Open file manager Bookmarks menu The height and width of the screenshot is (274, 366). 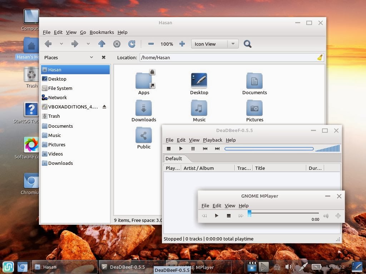click(x=102, y=32)
